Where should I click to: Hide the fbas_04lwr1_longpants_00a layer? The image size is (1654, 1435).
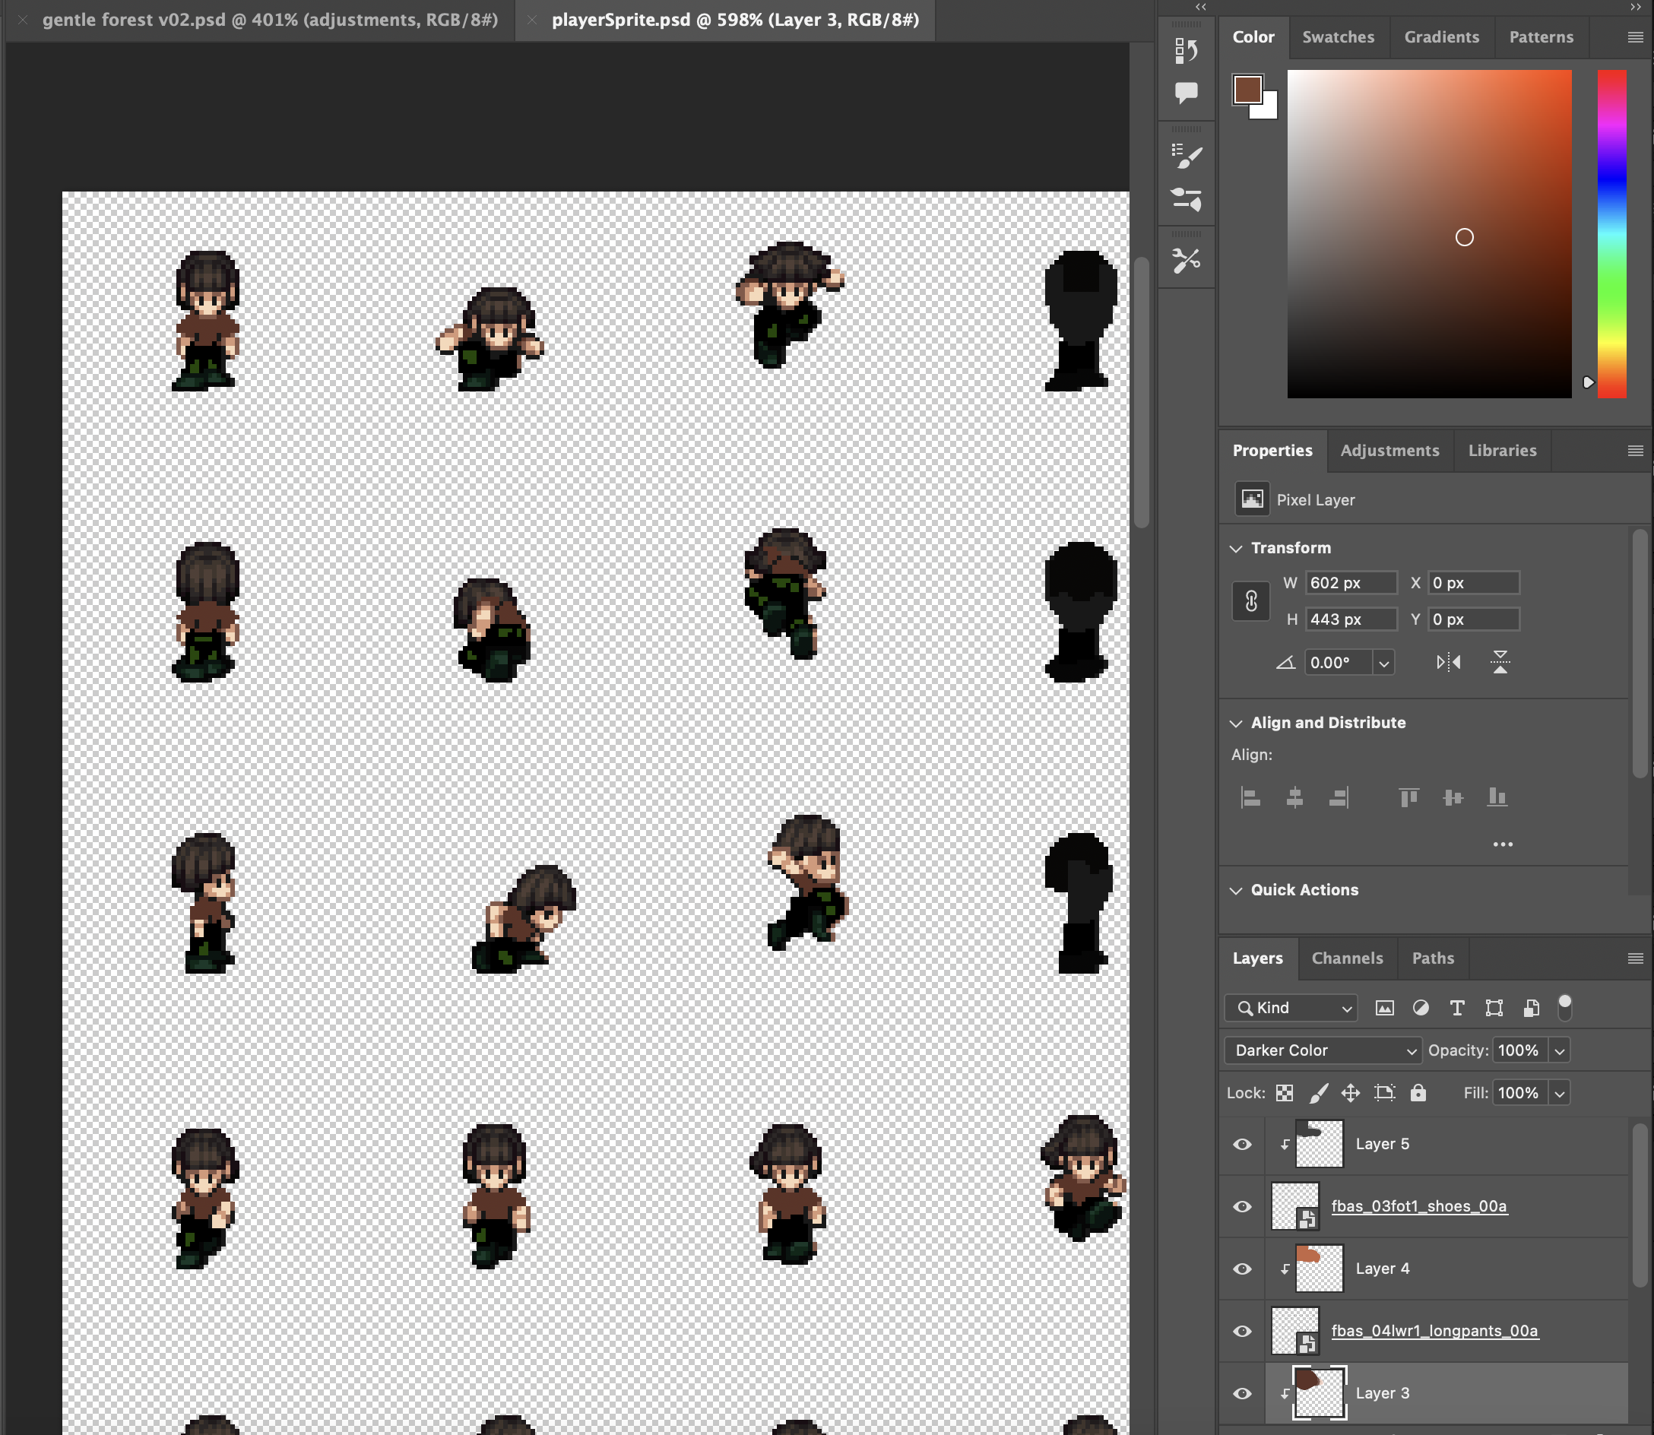(1242, 1331)
